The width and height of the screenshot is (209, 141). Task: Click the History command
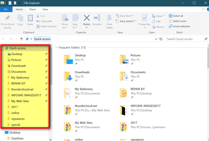pos(158,27)
